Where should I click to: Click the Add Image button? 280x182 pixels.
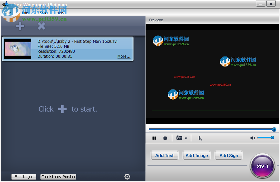coord(197,155)
